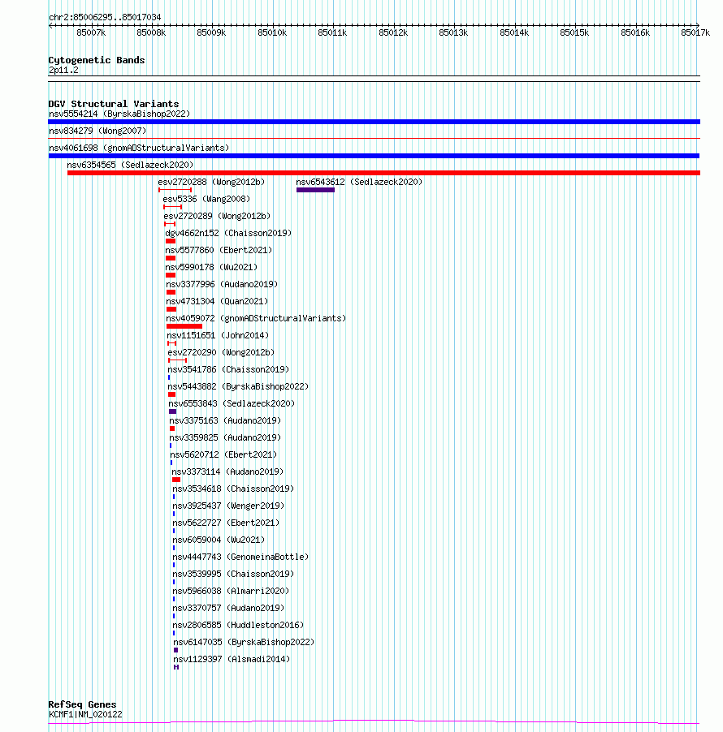Click the 85016k ruler tick
The width and height of the screenshot is (723, 732).
tap(636, 25)
